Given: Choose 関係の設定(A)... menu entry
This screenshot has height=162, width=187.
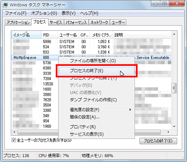Looking at the screenshot, I should click(97, 117).
